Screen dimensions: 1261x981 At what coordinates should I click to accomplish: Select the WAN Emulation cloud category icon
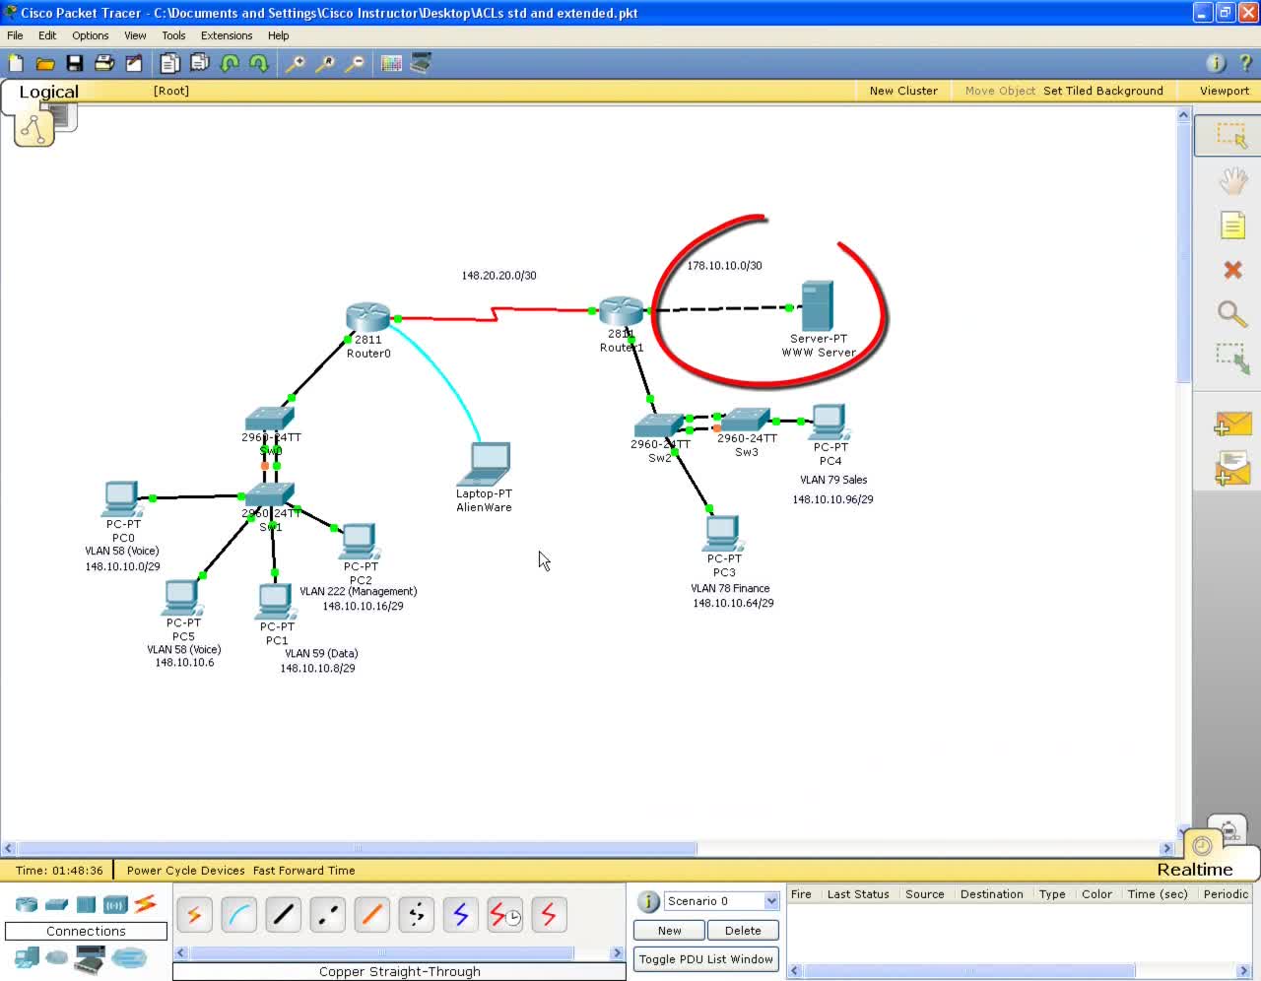[57, 956]
